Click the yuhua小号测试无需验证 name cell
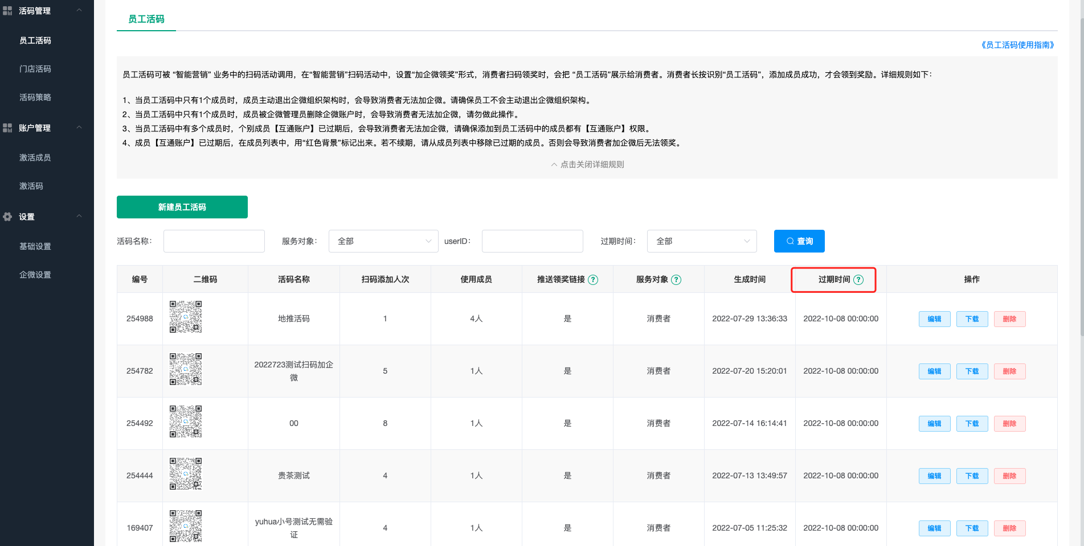This screenshot has width=1084, height=546. pyautogui.click(x=294, y=528)
